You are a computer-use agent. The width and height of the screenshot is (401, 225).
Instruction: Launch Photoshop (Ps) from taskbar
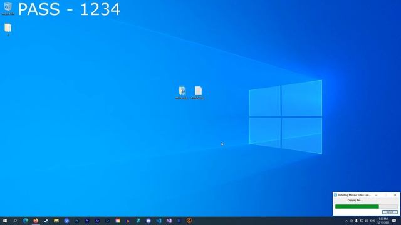tap(76, 221)
